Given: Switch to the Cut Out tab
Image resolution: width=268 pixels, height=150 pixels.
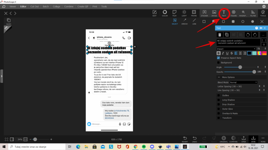Looking at the screenshot, I should point(35,7).
